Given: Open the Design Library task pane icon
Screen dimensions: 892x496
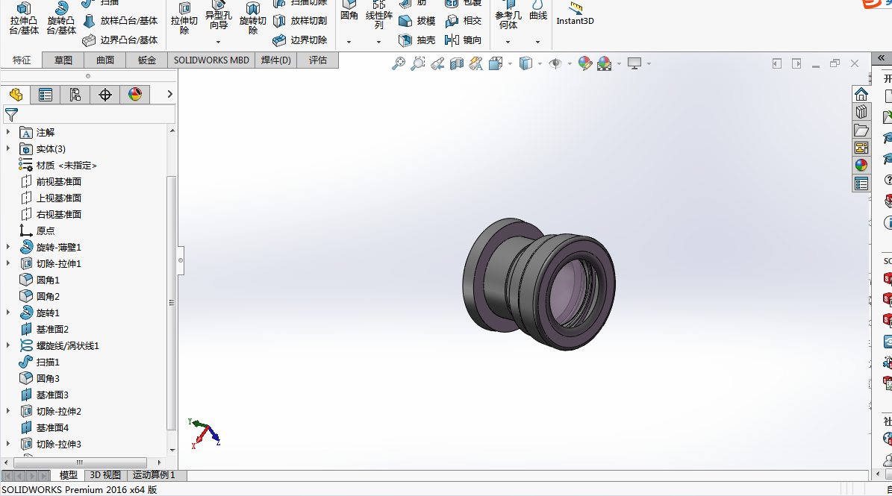Looking at the screenshot, I should pyautogui.click(x=861, y=112).
